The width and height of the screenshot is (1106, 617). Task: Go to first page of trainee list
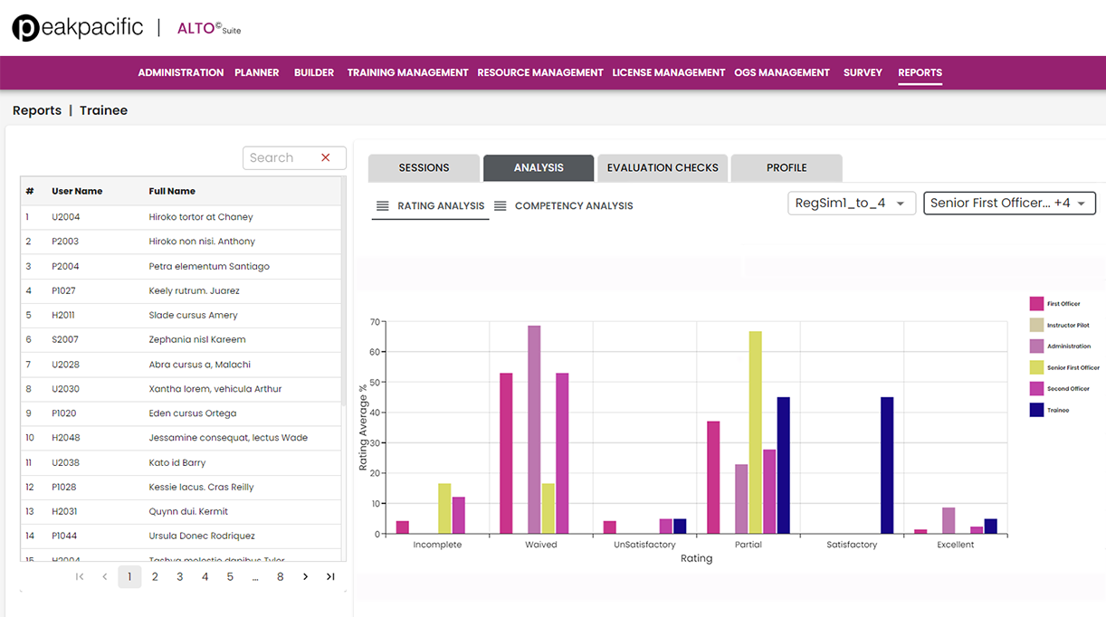[80, 577]
